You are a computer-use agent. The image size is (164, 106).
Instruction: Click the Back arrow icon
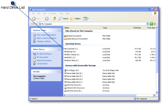[x=34, y=19]
